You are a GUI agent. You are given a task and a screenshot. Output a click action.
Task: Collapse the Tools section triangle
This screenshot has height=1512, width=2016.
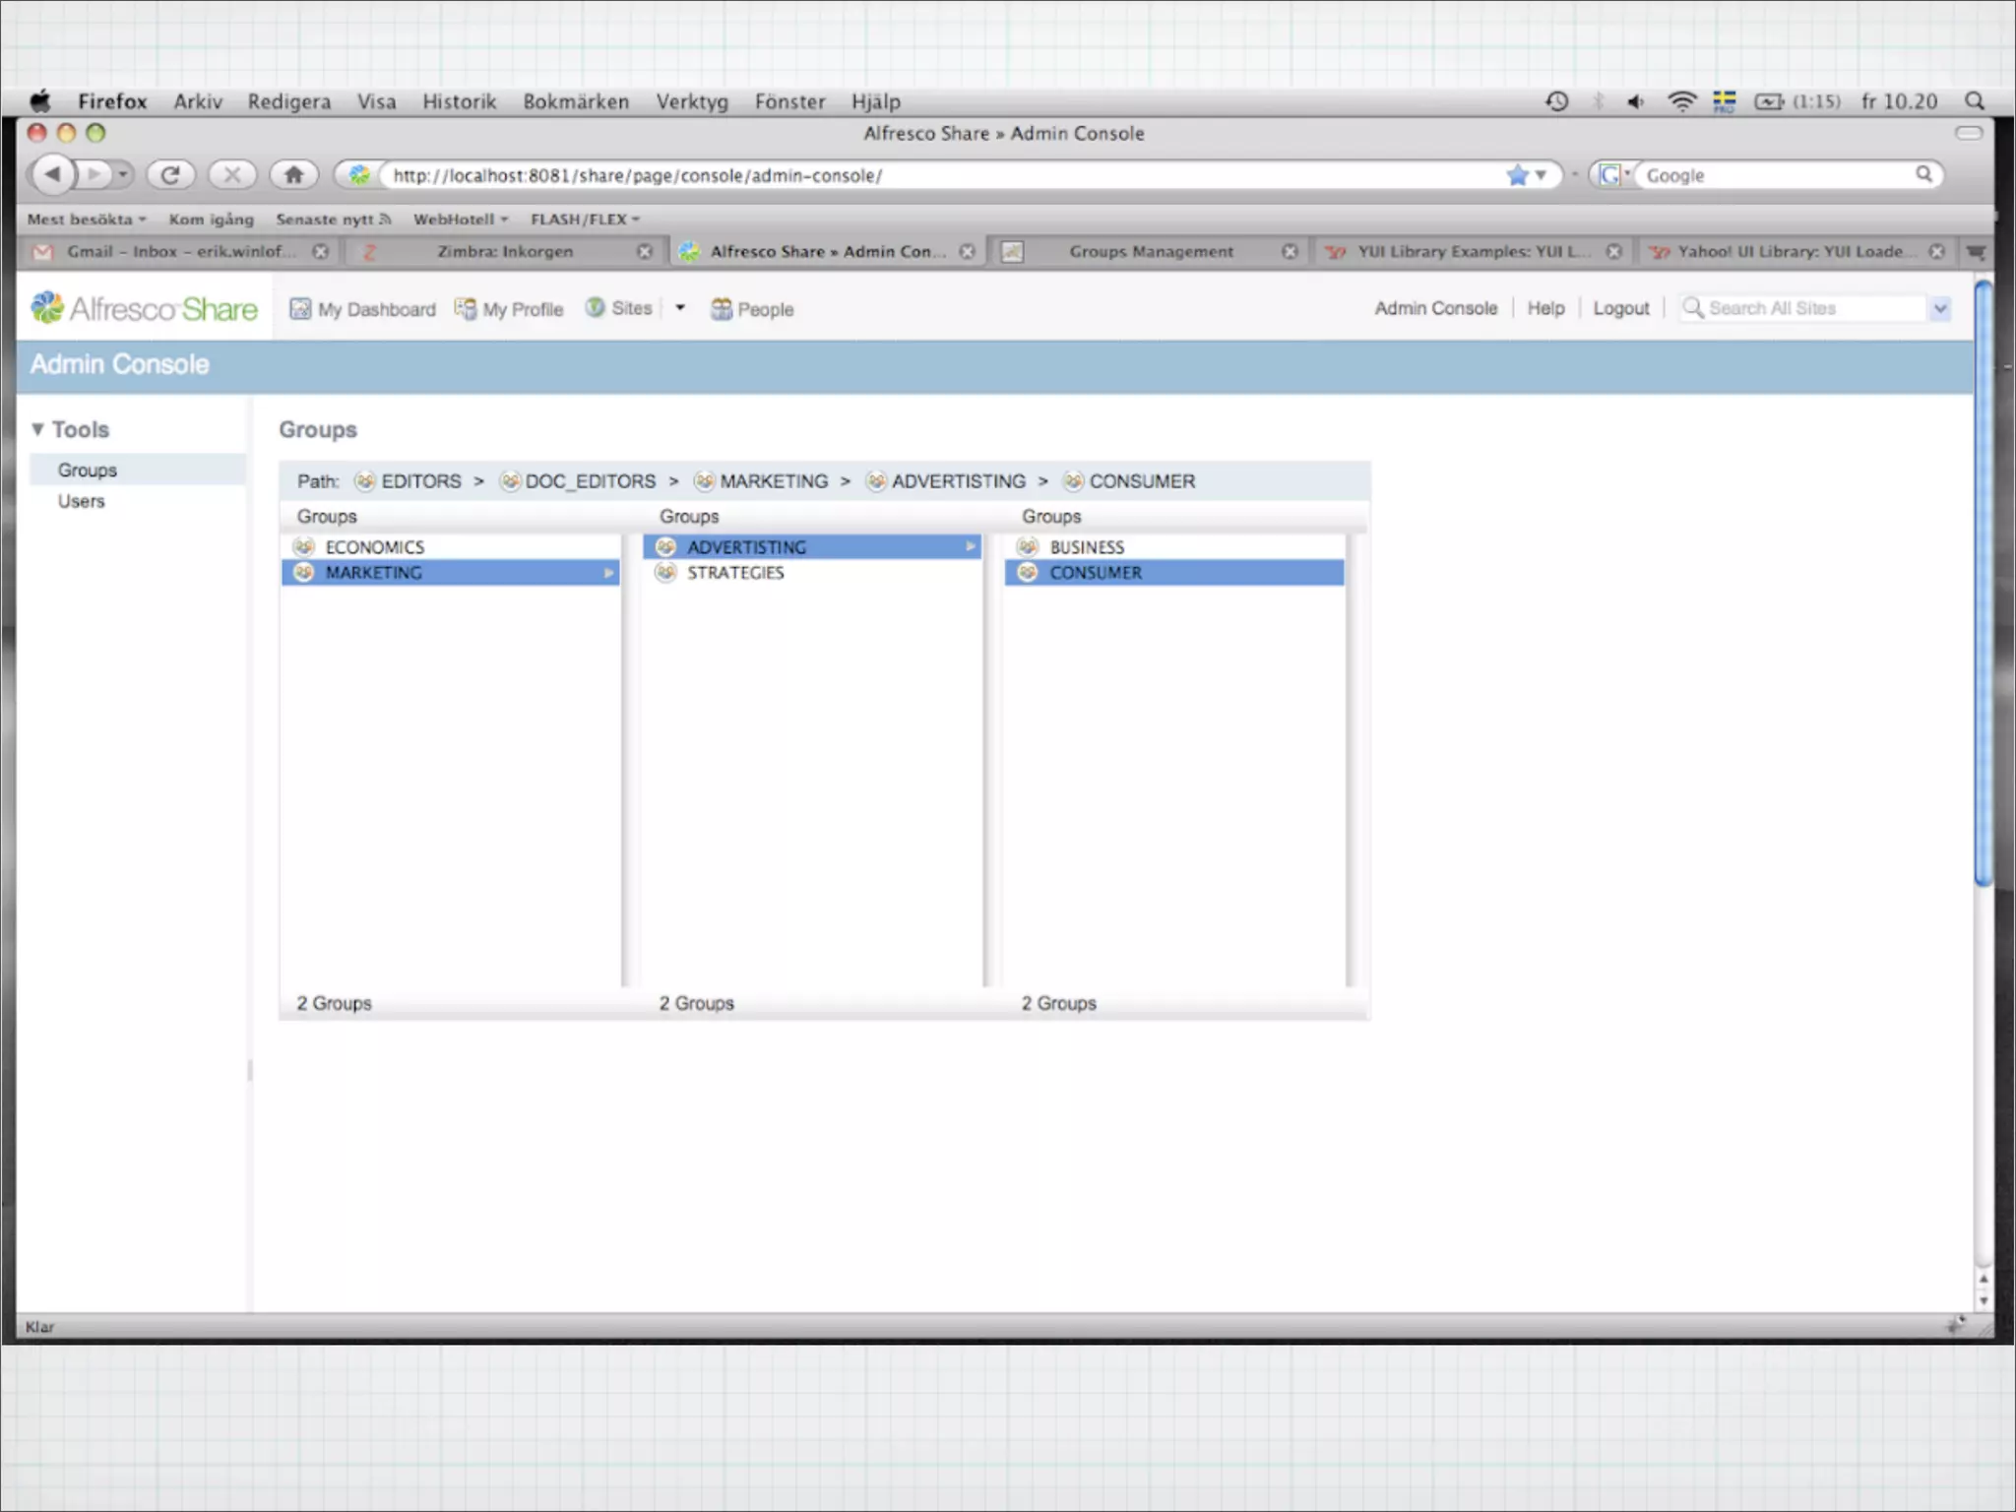coord(37,429)
